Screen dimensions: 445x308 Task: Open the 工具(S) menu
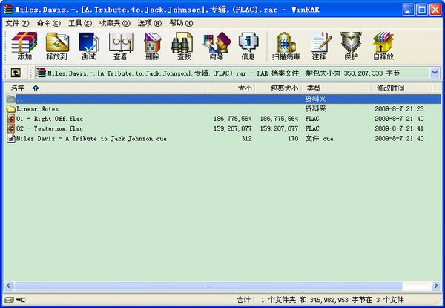80,23
